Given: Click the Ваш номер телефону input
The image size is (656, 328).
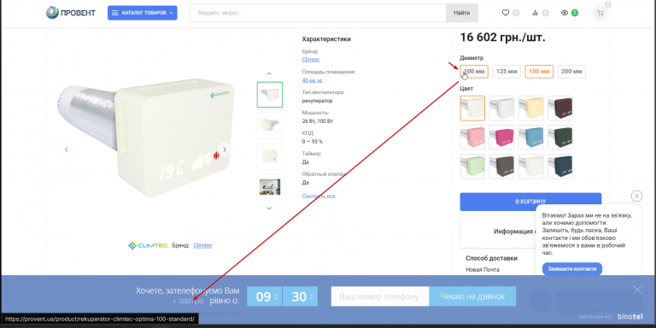Looking at the screenshot, I should pos(380,296).
